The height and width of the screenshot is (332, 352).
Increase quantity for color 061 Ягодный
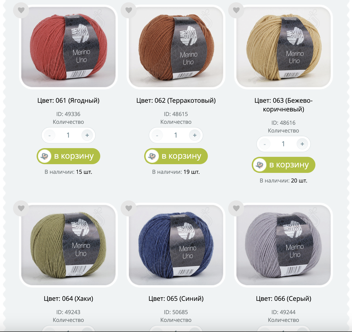[x=87, y=135]
